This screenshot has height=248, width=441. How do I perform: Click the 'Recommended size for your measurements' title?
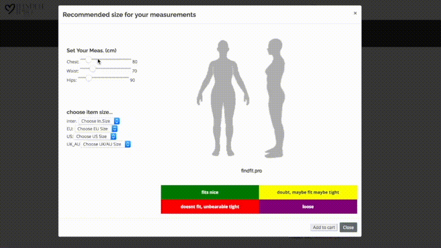click(129, 15)
